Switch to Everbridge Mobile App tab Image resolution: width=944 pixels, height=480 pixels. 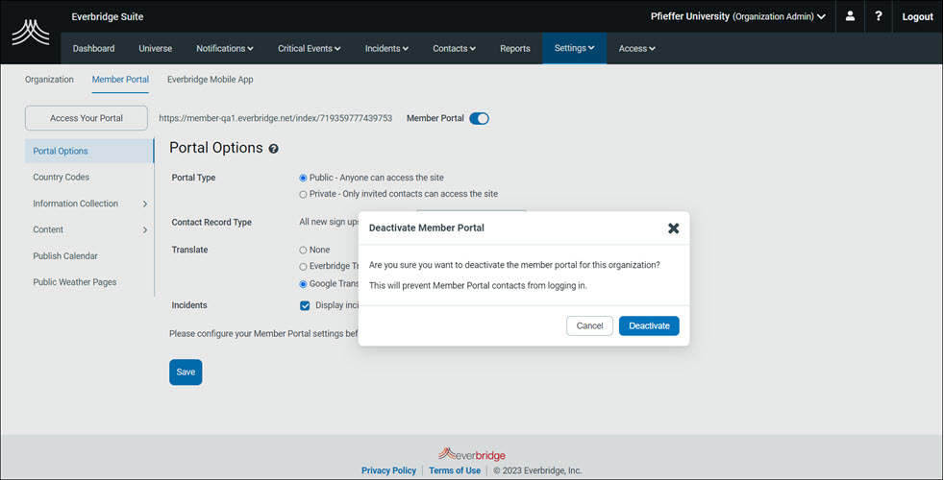211,80
